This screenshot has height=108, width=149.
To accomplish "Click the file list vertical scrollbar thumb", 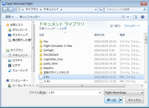I will tap(146, 40).
